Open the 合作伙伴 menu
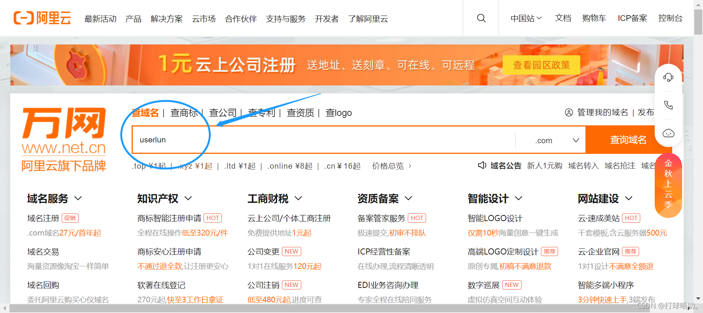Viewport: 703px width, 313px height. pos(241,19)
